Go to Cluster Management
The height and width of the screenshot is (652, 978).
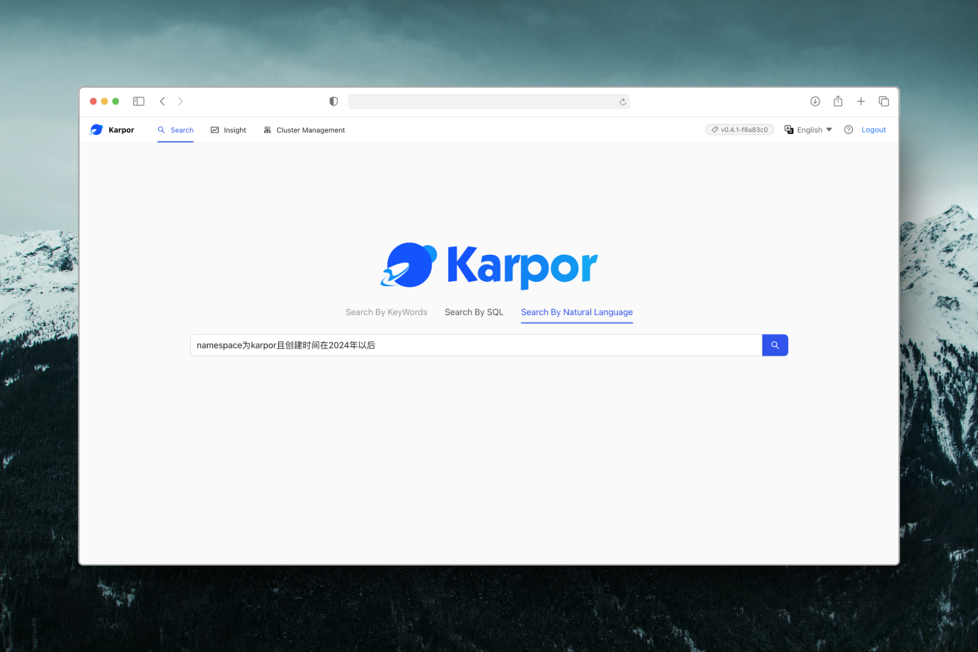(x=304, y=130)
